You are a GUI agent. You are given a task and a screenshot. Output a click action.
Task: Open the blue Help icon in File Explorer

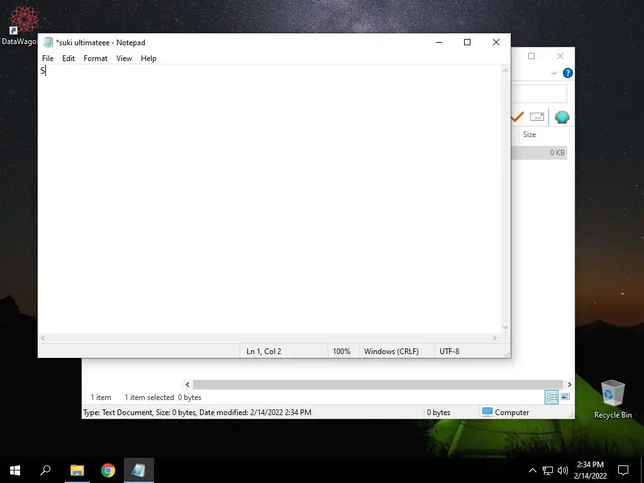568,73
